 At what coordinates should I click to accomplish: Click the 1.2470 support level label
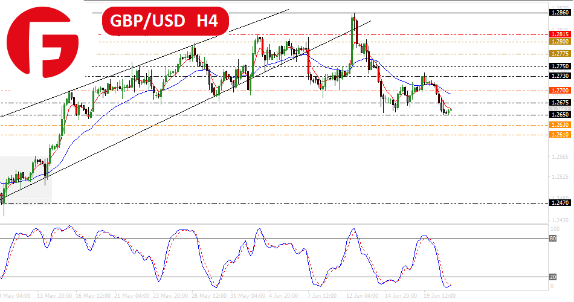point(559,204)
